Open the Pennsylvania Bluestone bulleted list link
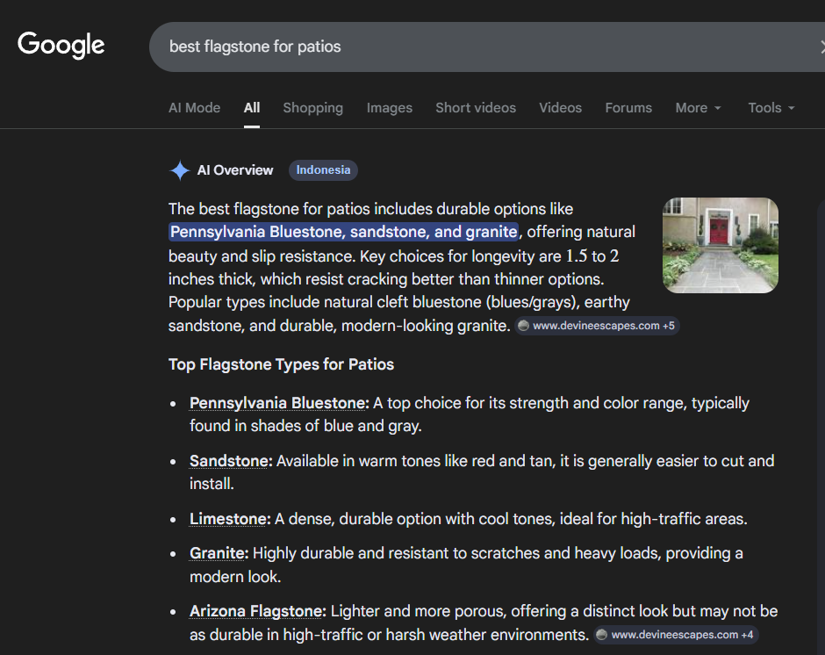The image size is (825, 655). pyautogui.click(x=279, y=403)
